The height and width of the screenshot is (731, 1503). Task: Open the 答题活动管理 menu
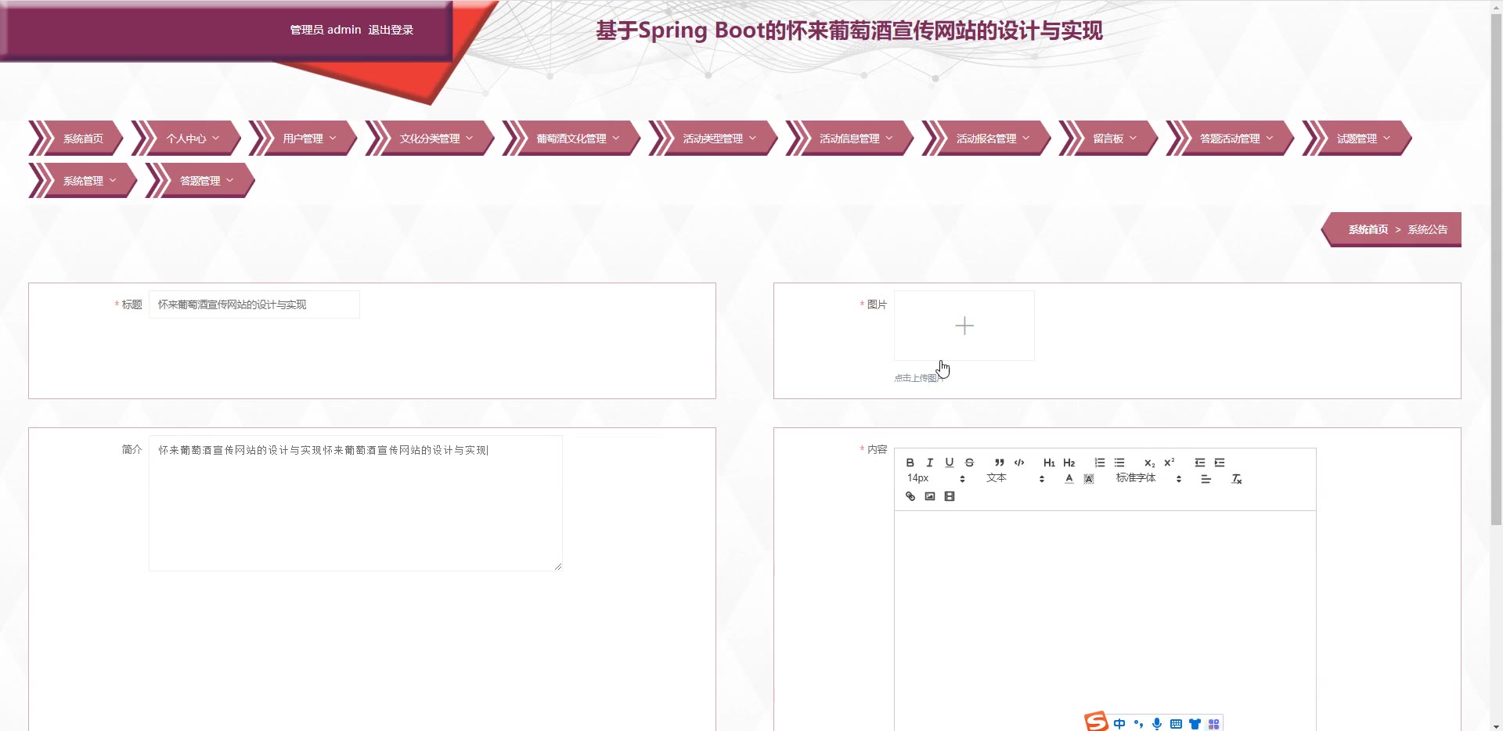click(x=1230, y=139)
